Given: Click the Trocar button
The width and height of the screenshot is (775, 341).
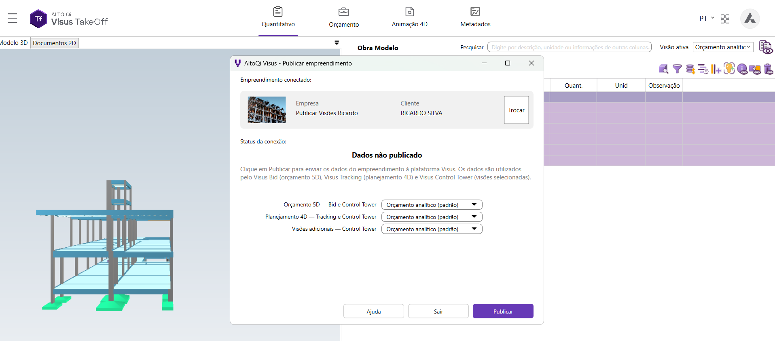Looking at the screenshot, I should point(516,110).
